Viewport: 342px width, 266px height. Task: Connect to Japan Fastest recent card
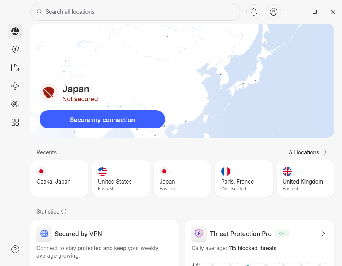pos(182,179)
